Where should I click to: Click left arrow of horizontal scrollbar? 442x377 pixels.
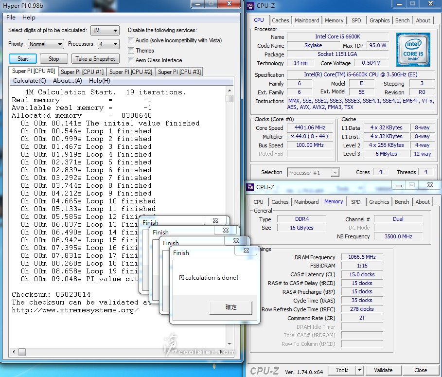(14, 352)
